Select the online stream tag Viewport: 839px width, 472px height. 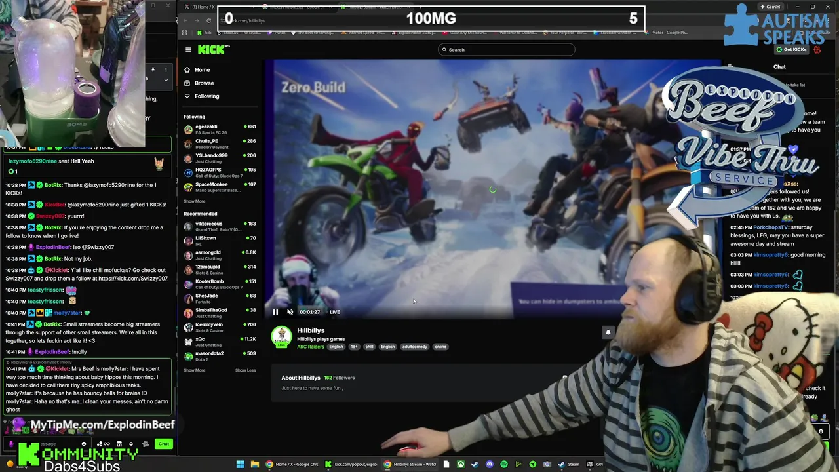coord(440,347)
